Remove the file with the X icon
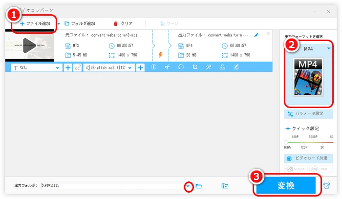 tap(268, 34)
